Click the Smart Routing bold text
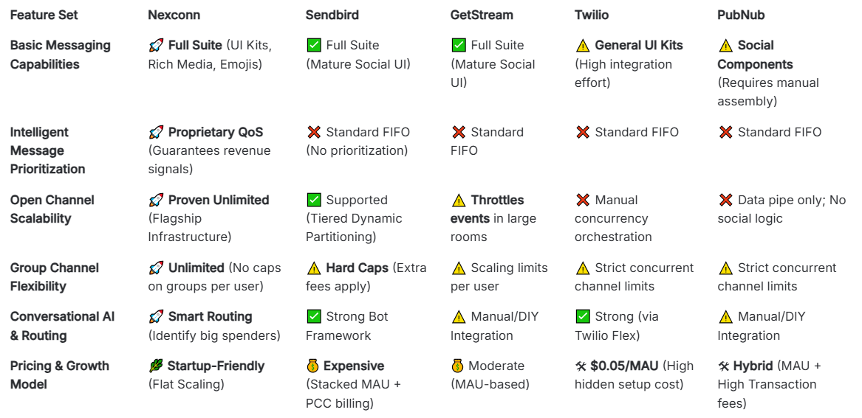Image resolution: width=862 pixels, height=418 pixels. [210, 317]
